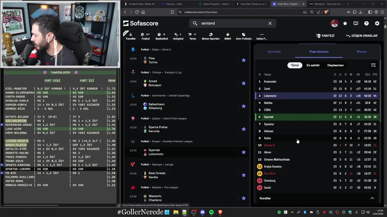387x217 pixels.
Task: Open Sofascore settings gear icon
Action: coord(377,23)
